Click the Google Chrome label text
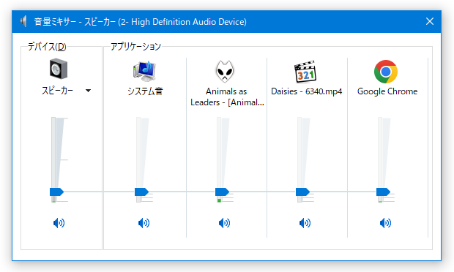454x272 pixels. 387,91
